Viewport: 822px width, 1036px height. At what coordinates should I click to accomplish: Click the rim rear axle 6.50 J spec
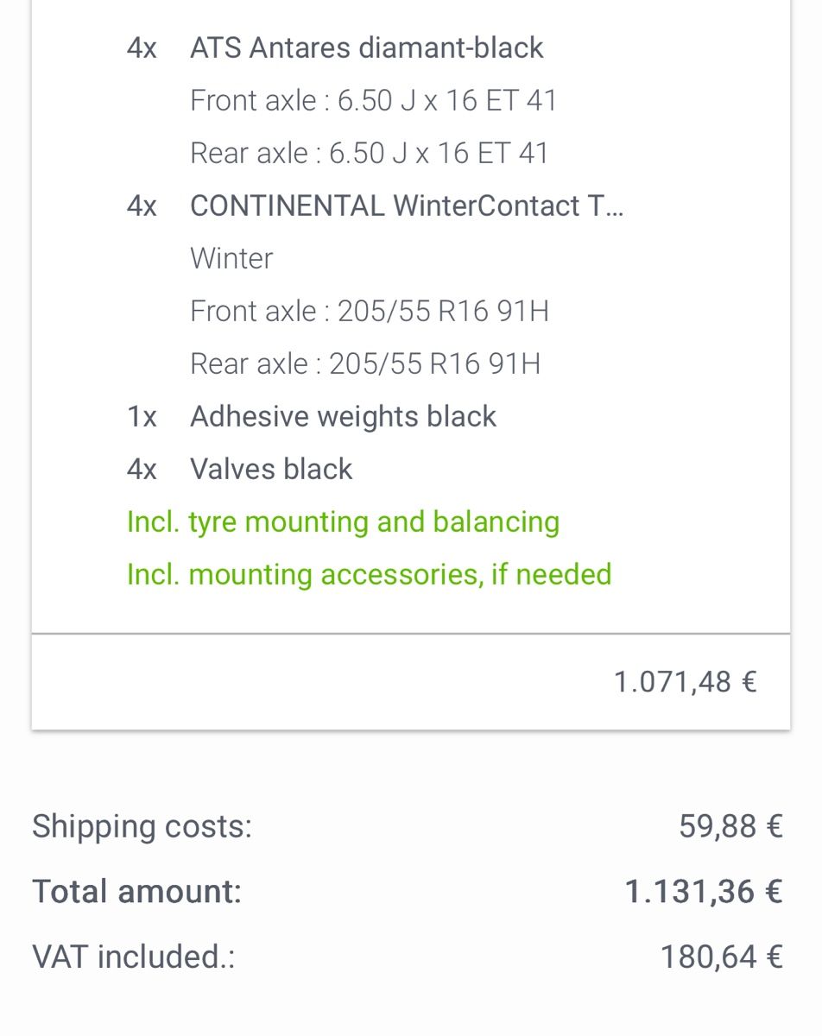369,154
